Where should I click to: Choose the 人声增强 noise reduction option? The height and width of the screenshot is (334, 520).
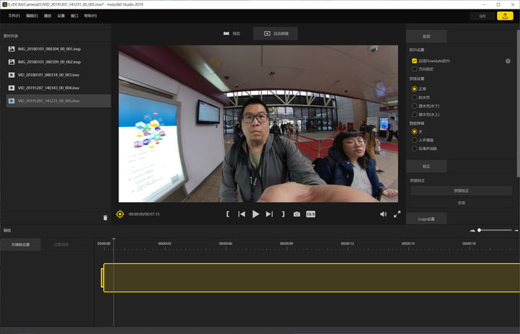click(x=415, y=140)
